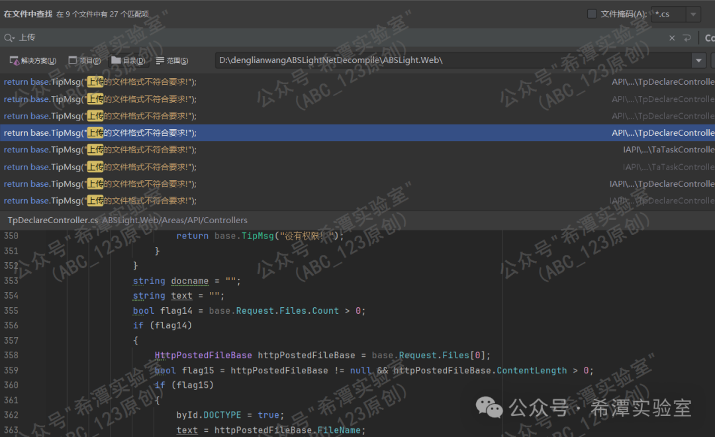Click the HttpPostedFileBase type name on line 358

click(203, 356)
